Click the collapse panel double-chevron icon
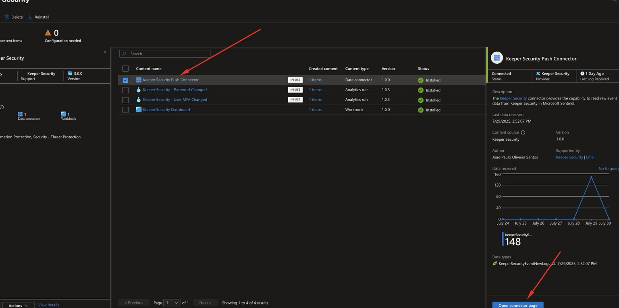 (x=105, y=52)
